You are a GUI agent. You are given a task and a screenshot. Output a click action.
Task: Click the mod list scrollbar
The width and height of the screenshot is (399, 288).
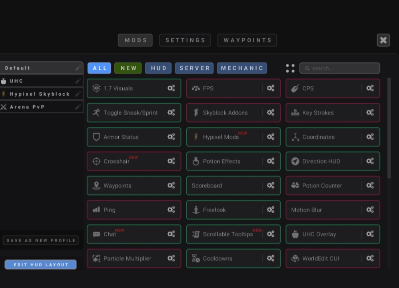[x=389, y=128]
